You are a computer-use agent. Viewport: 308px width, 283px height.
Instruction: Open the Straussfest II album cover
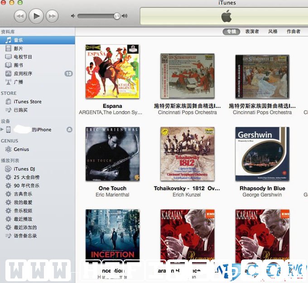pos(262,77)
